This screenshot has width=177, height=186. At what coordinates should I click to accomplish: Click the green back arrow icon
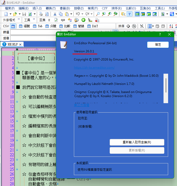83,20
